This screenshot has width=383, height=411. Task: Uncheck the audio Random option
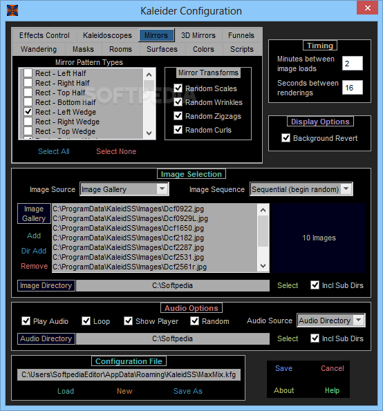click(195, 321)
